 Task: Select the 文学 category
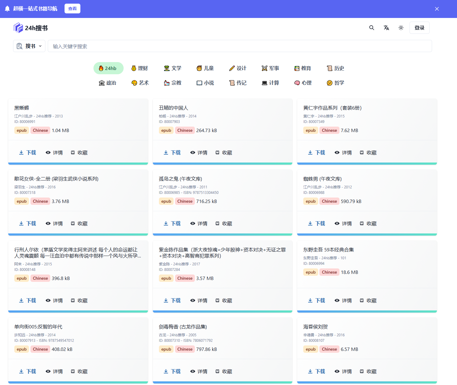tap(173, 68)
